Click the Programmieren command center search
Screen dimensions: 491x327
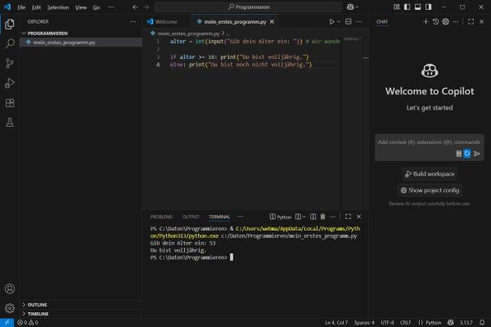pos(248,7)
